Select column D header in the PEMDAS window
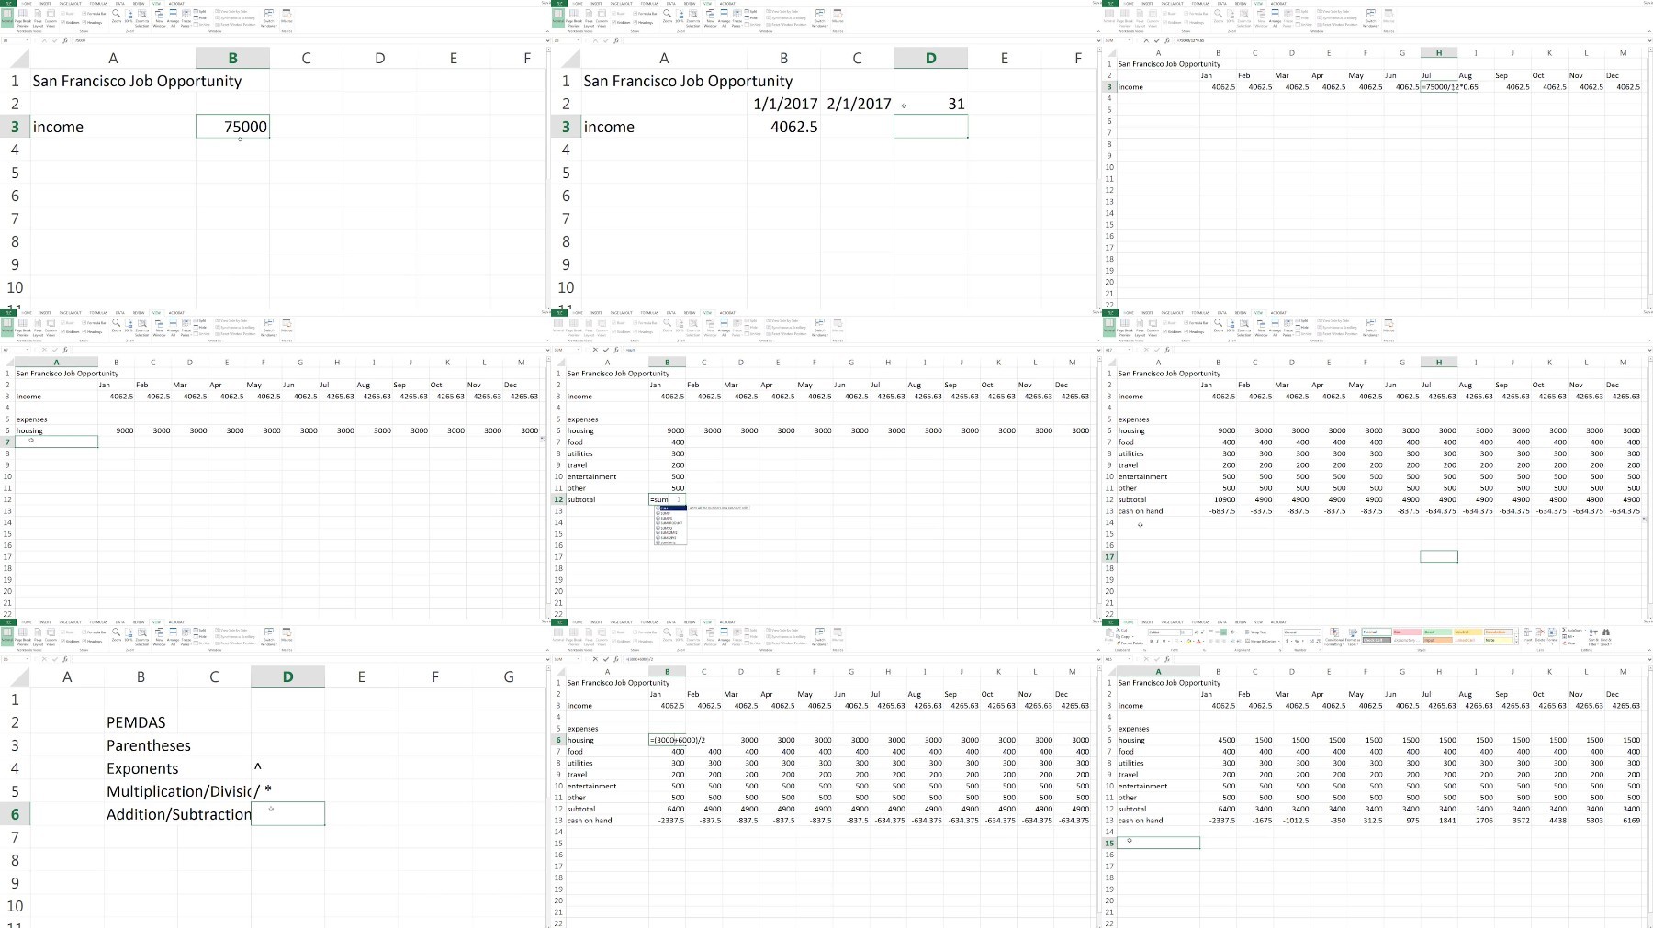Viewport: 1653px width, 928px height. [287, 676]
